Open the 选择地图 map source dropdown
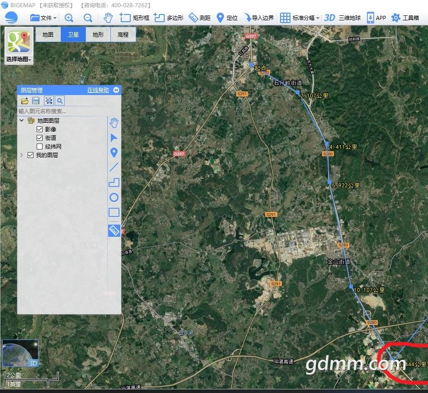This screenshot has height=393, width=428. 19,59
